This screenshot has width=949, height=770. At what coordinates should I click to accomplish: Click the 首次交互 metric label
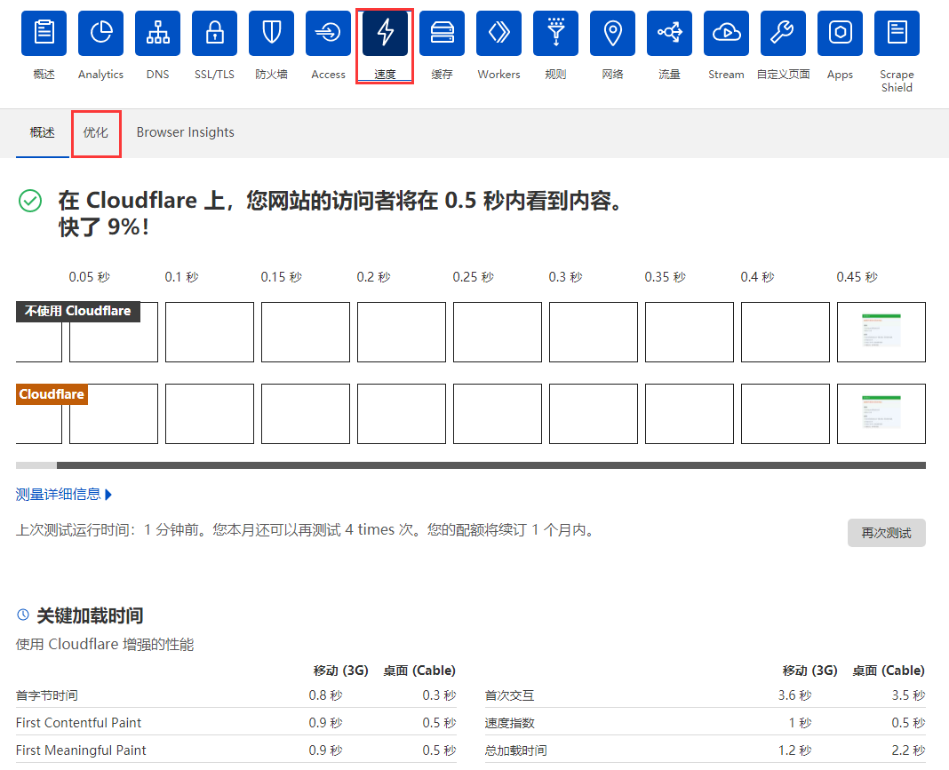pos(510,695)
